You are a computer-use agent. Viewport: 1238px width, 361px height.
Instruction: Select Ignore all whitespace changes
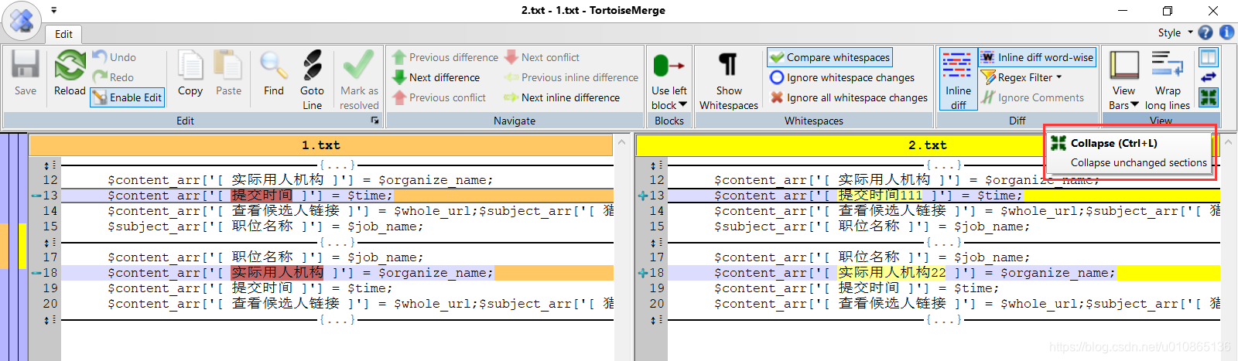click(849, 97)
